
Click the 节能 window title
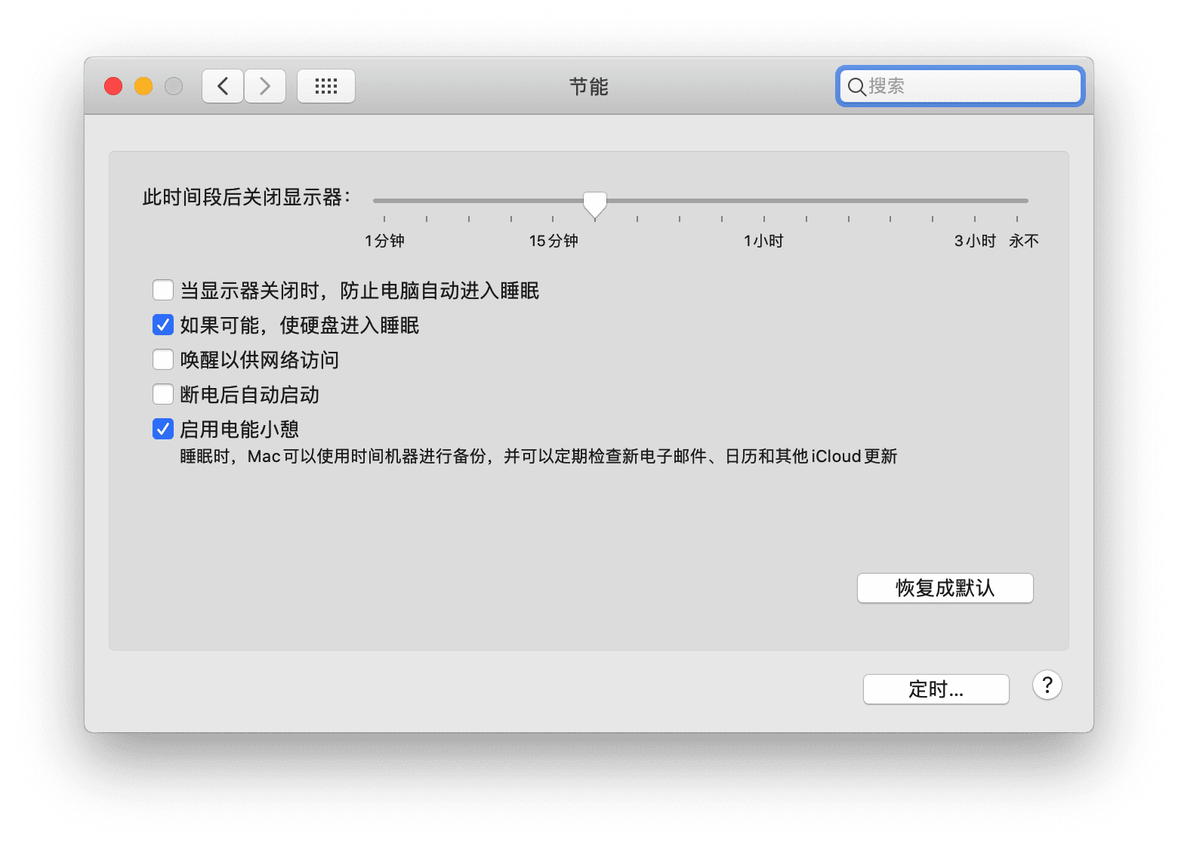click(589, 87)
